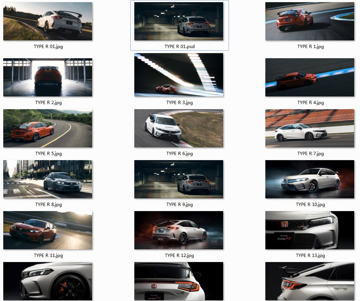Pick the TYPE R 8.jpg city street thumbnail
This screenshot has height=301, width=360.
tap(48, 179)
